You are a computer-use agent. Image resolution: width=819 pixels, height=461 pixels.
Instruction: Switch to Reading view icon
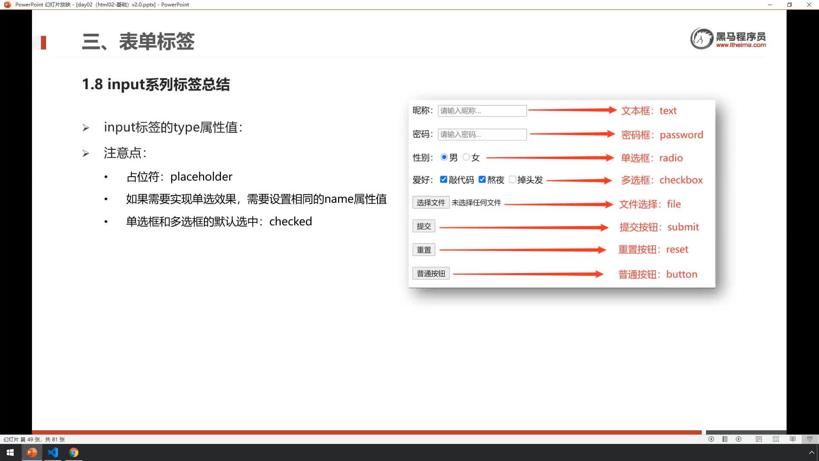793,439
